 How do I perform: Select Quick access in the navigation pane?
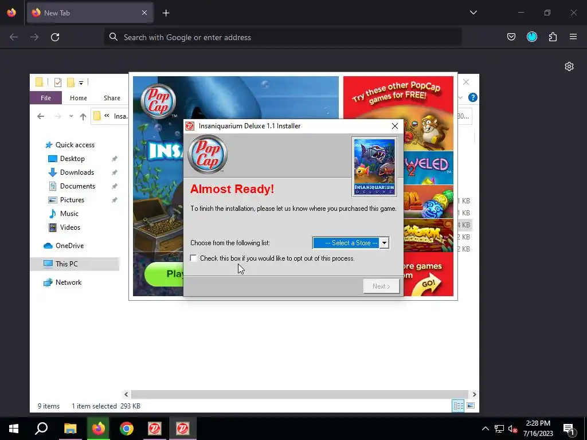(75, 145)
